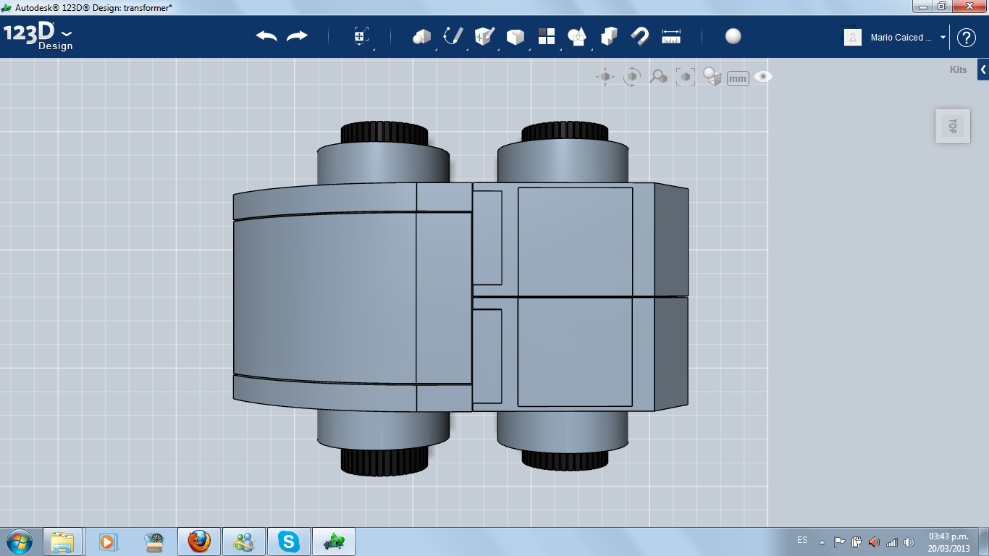This screenshot has height=556, width=989.
Task: Expand the Kits panel arrow
Action: pyautogui.click(x=983, y=69)
